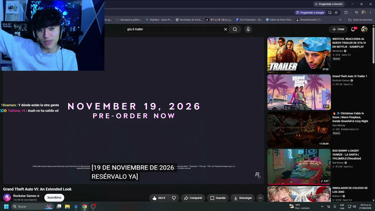Open the Chrome extensions puzzle icon
The height and width of the screenshot is (211, 375).
click(346, 13)
